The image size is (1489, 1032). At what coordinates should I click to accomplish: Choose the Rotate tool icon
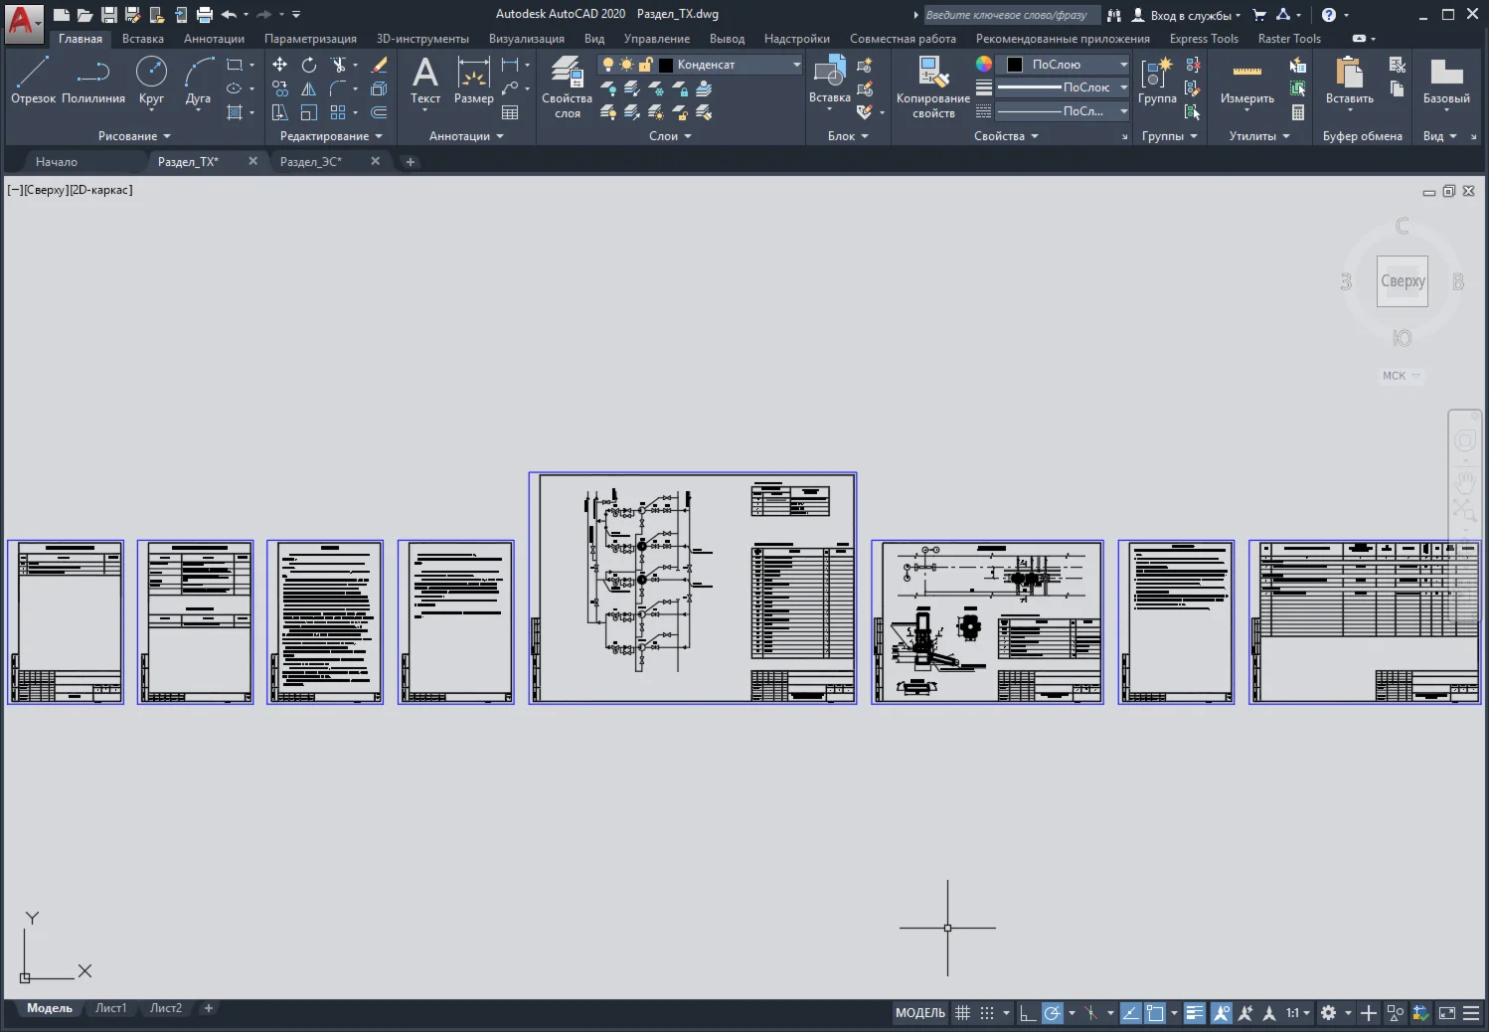click(x=309, y=65)
